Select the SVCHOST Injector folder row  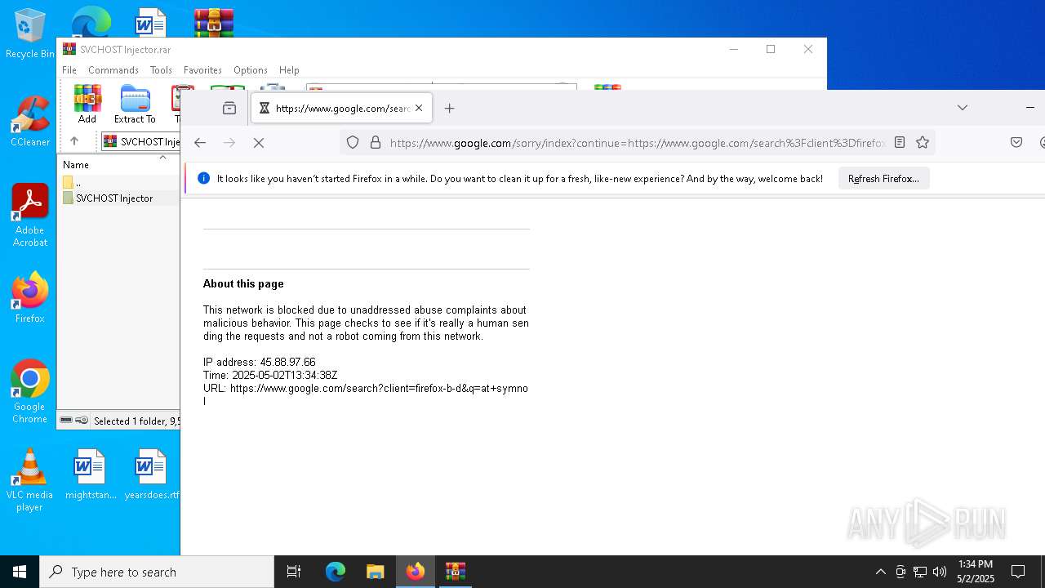(119, 198)
